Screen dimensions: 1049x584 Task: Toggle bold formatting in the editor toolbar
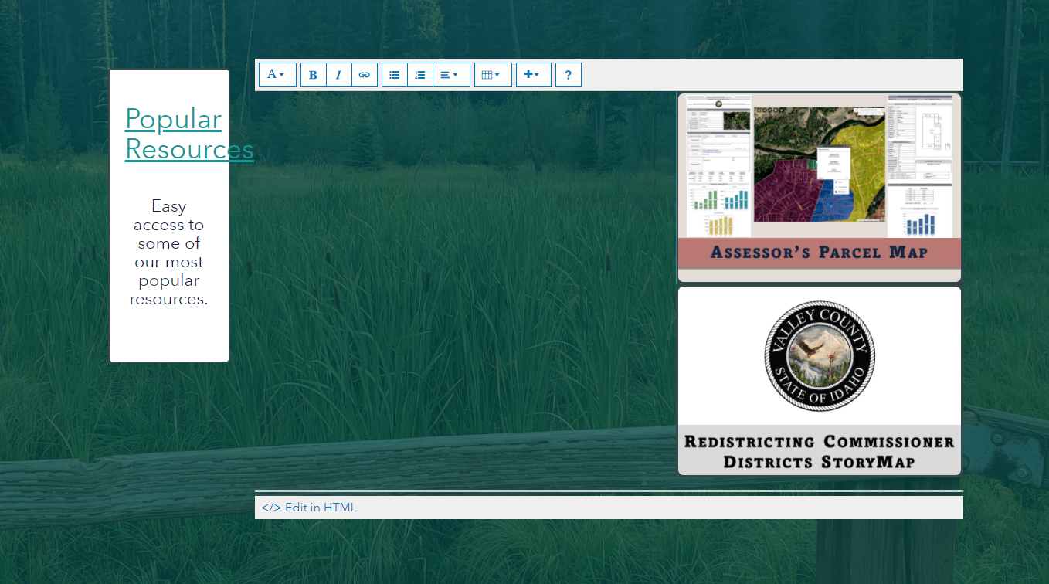tap(313, 74)
